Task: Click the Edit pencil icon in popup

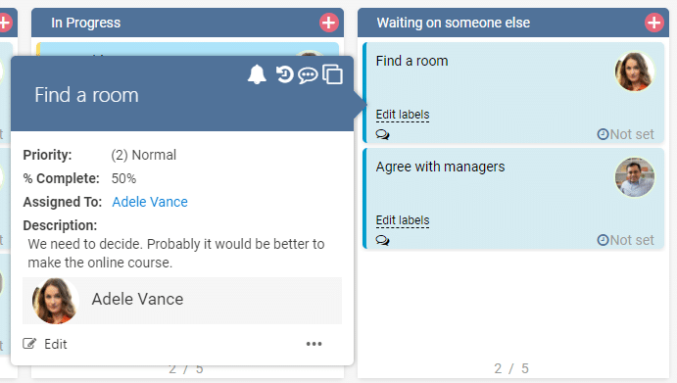Action: 29,344
